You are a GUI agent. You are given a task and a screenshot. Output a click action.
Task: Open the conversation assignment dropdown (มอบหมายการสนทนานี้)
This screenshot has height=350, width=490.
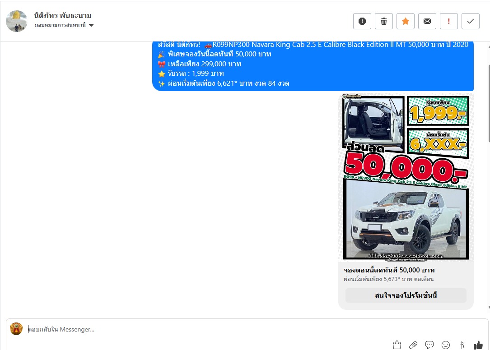coord(64,25)
